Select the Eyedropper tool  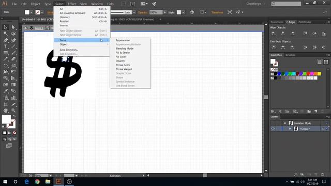6,91
